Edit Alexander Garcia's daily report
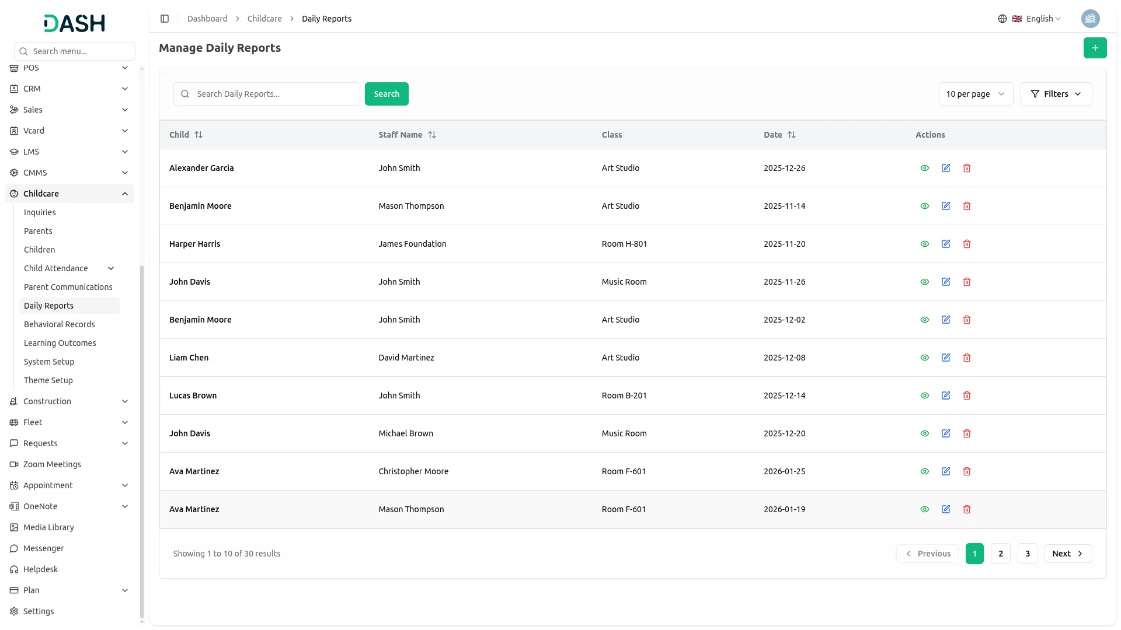1121x630 pixels. [x=946, y=168]
